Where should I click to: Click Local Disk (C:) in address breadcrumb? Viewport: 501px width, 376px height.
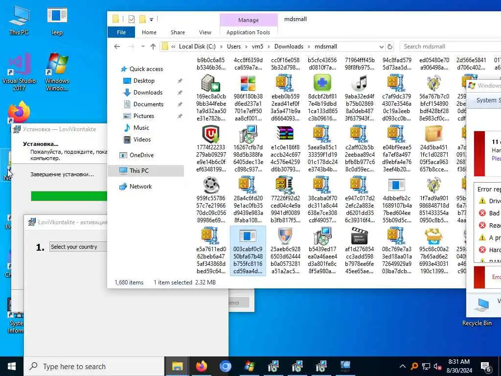click(x=197, y=47)
